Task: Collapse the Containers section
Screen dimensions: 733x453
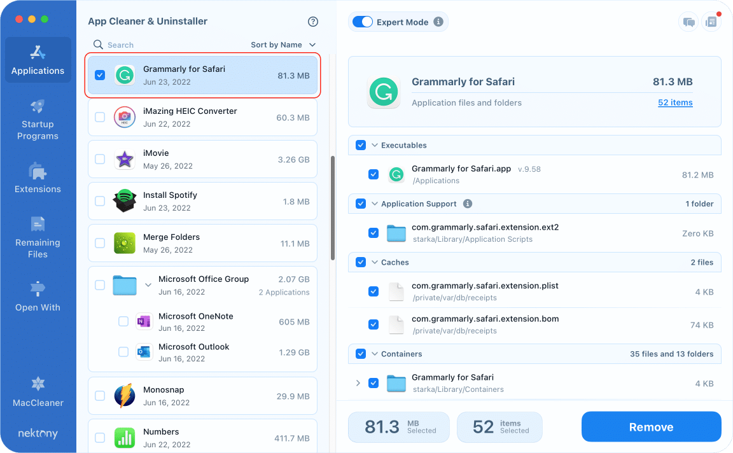Action: coord(374,353)
